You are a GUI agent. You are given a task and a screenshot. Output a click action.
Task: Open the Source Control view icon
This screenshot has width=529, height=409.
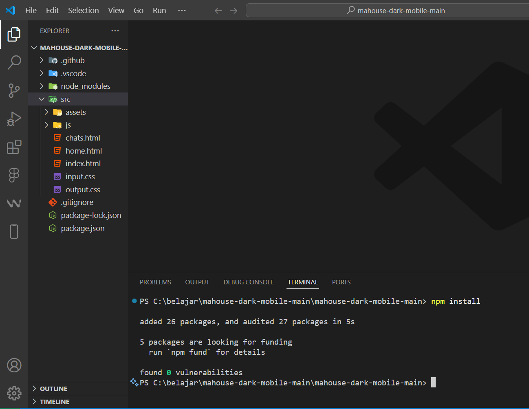click(14, 90)
